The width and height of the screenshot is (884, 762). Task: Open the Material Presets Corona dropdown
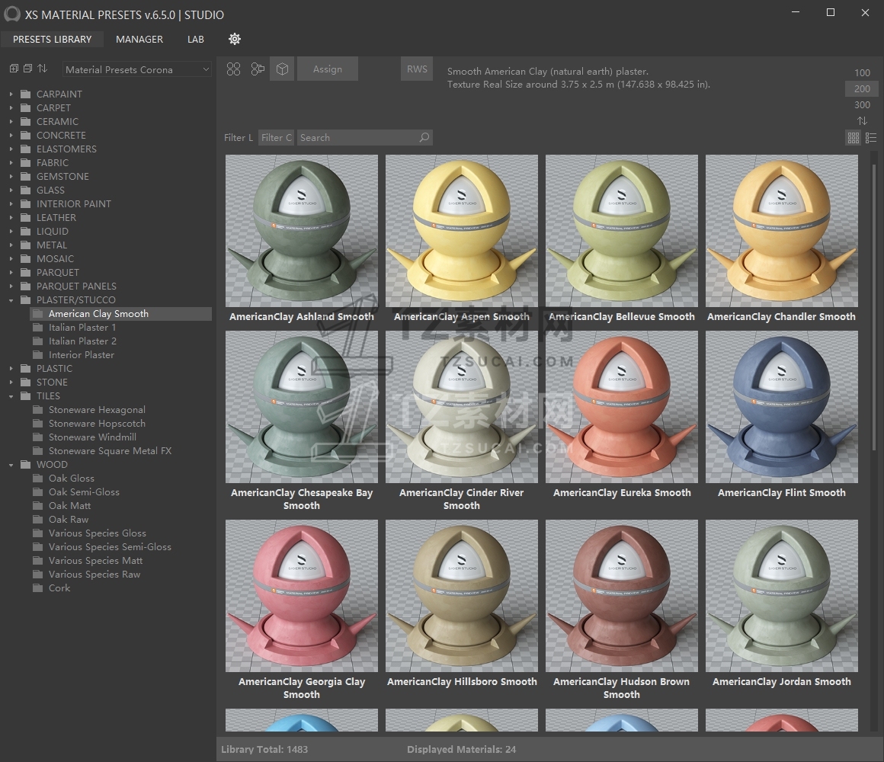(137, 69)
